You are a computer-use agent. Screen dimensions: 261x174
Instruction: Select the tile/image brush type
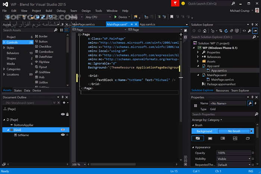tap(235, 138)
